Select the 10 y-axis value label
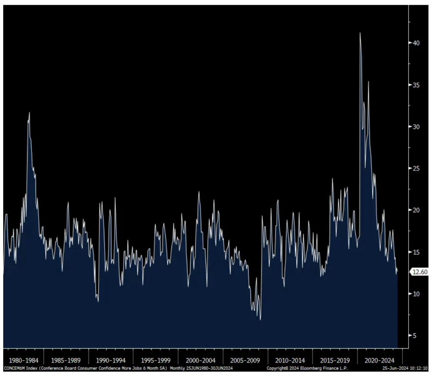 coord(416,294)
